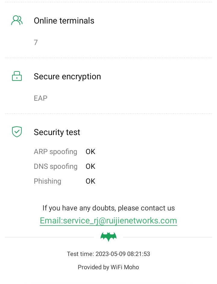Screen dimensions: 217x284
Task: Select the Security test heading
Action: coord(57,132)
